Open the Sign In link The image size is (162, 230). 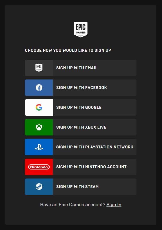[x=114, y=205]
